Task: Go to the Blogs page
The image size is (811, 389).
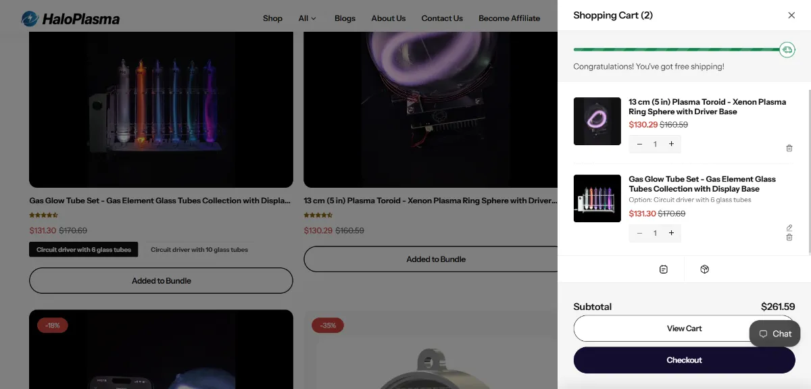Action: click(x=345, y=18)
